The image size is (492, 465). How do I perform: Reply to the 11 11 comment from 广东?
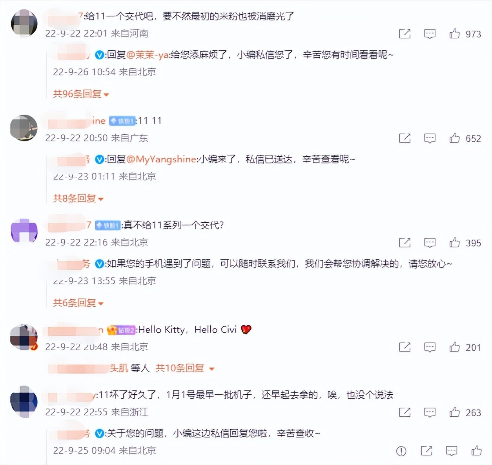430,138
